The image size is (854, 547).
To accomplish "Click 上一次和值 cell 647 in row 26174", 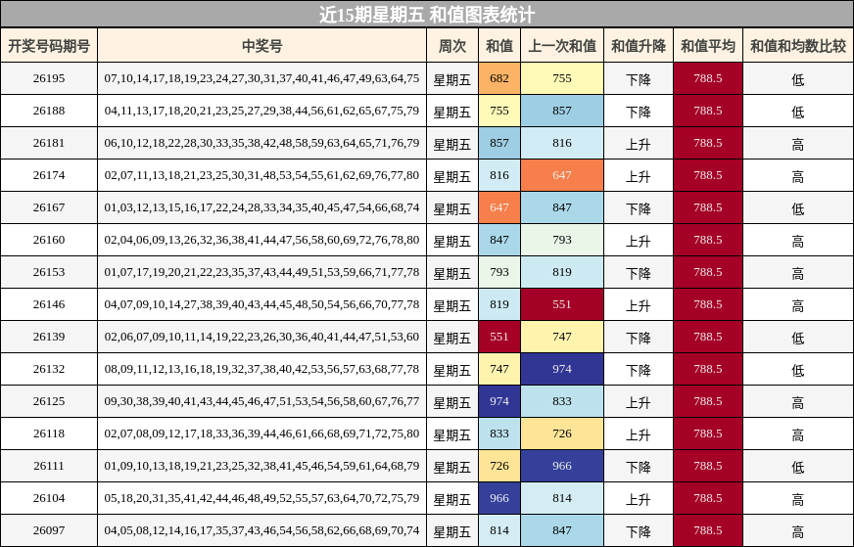I will [x=562, y=175].
